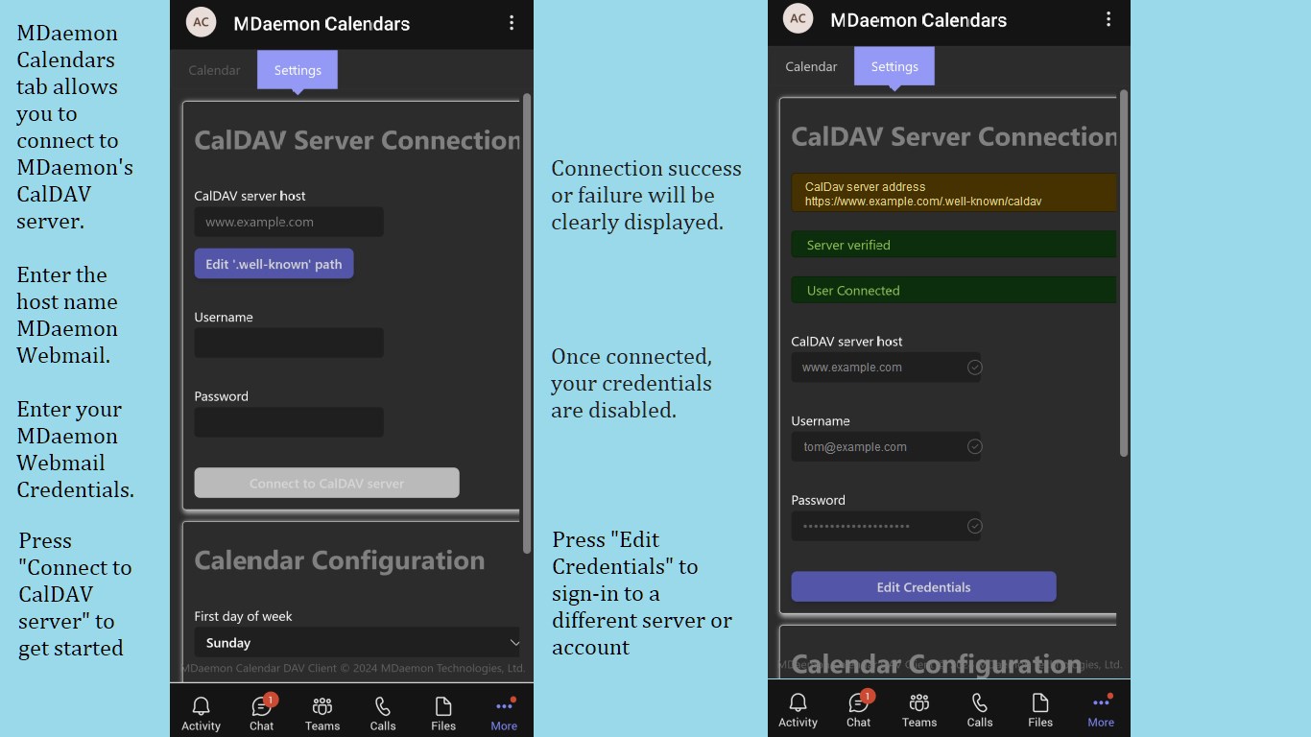
Task: Open the Activity tab in the left phone
Action: pos(201,714)
